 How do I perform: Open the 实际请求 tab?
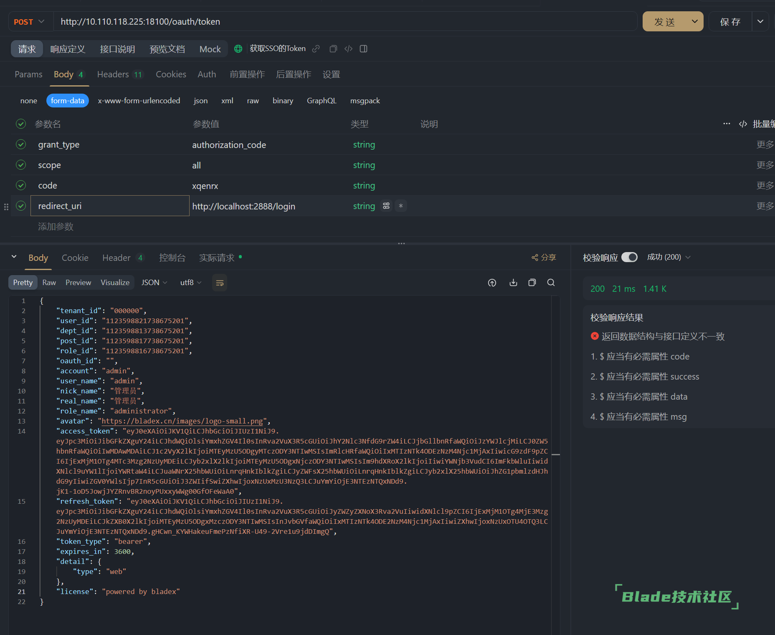pos(217,258)
